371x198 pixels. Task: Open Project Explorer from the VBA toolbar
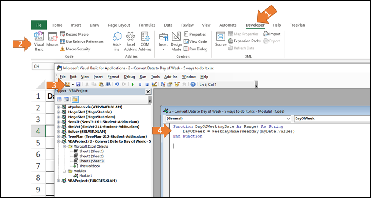coord(163,84)
